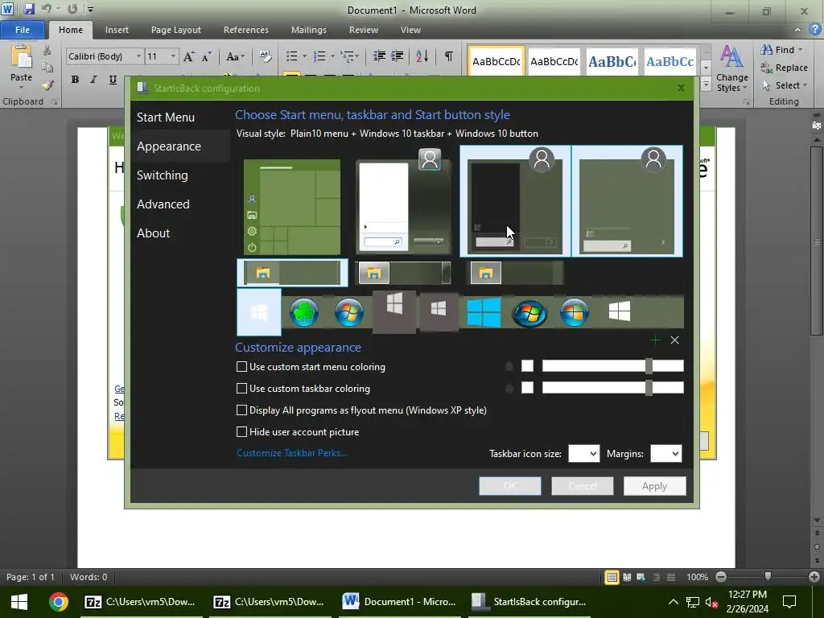Select the first highlighted taskbar style thumbnail

point(292,273)
